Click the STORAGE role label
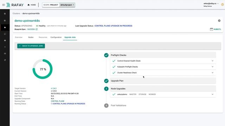 (x=142, y=94)
